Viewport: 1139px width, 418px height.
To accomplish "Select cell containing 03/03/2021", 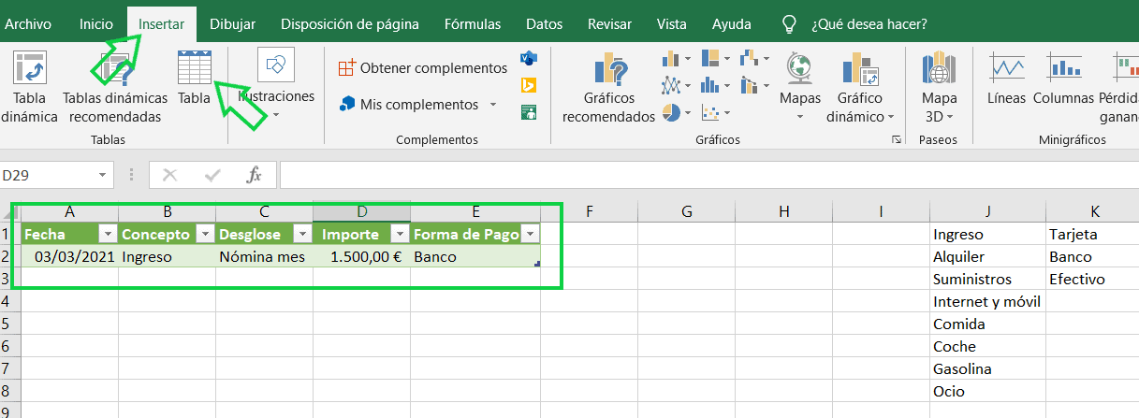I will coord(69,256).
